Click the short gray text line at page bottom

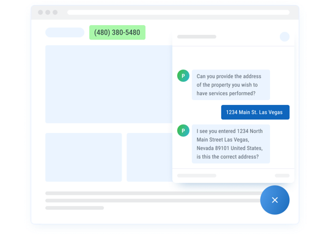[x=75, y=208]
